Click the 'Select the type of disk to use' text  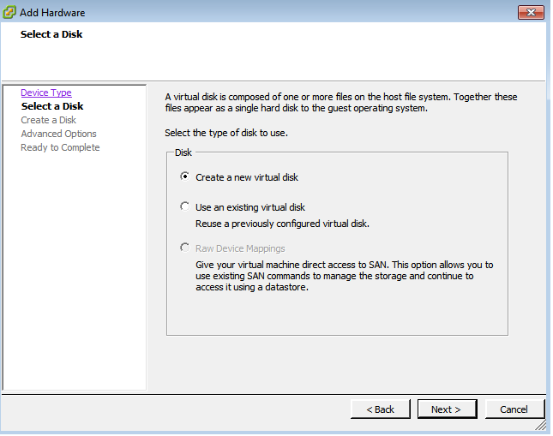point(226,133)
